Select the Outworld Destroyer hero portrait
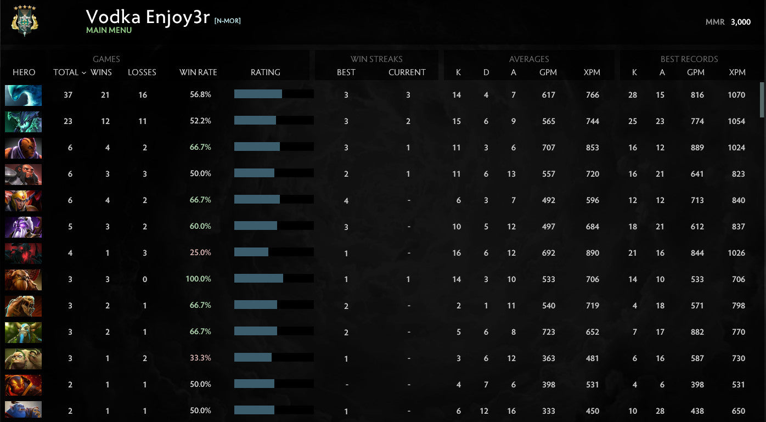The image size is (766, 422). (x=23, y=121)
